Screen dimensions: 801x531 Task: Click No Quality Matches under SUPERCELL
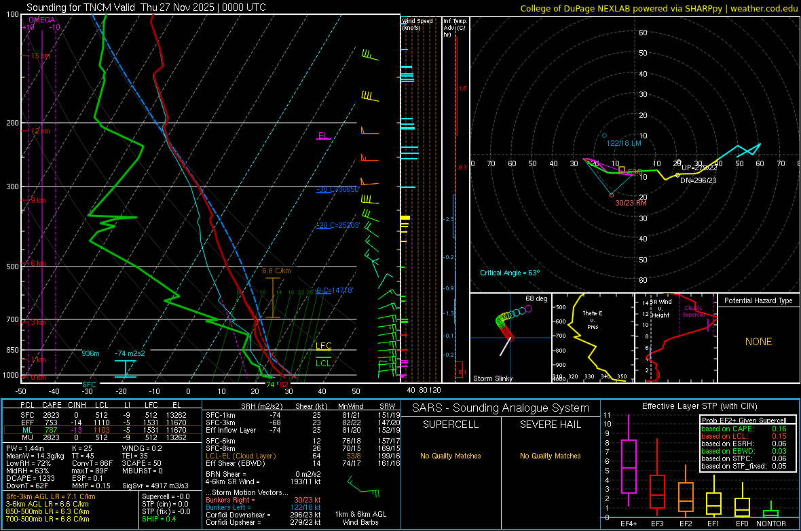(x=451, y=456)
